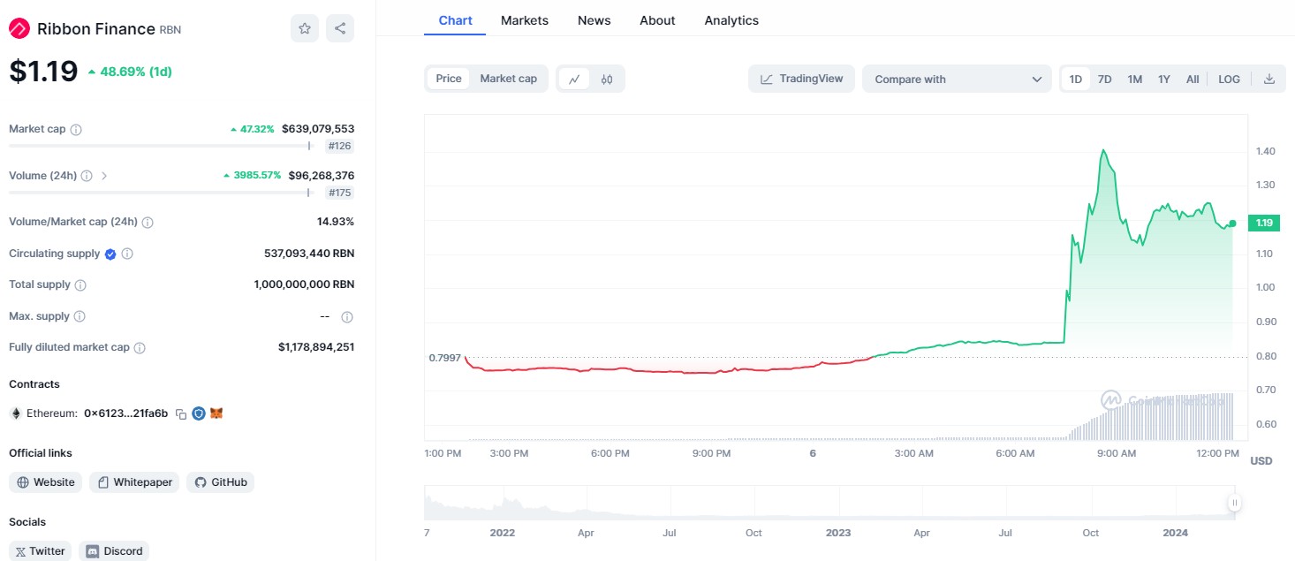The image size is (1295, 561).
Task: Click the Ribbon Finance logo icon
Action: click(x=19, y=28)
